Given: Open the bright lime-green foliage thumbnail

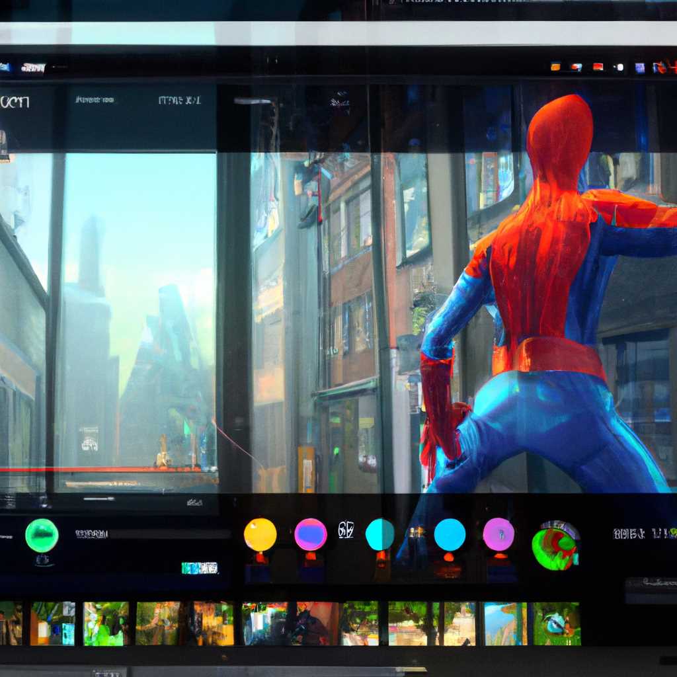Looking at the screenshot, I should pos(106,623).
